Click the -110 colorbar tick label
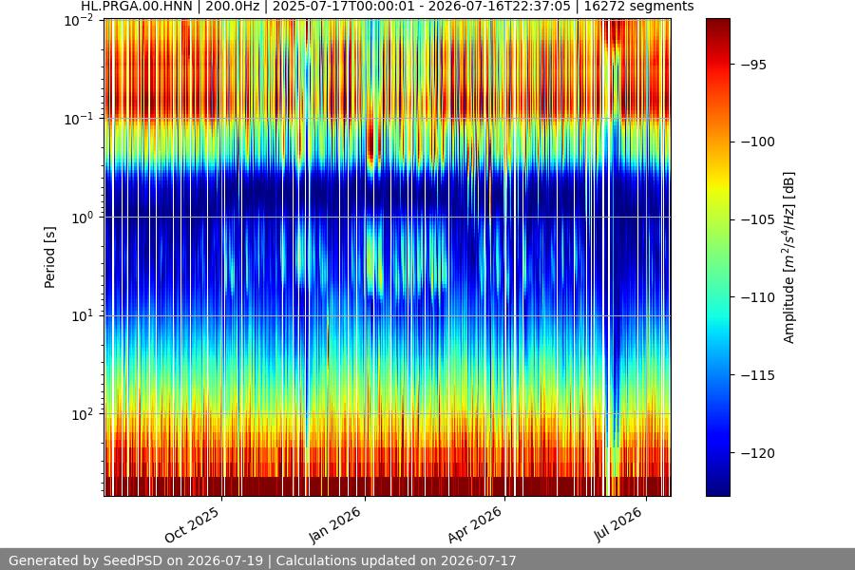The width and height of the screenshot is (855, 570). (757, 297)
